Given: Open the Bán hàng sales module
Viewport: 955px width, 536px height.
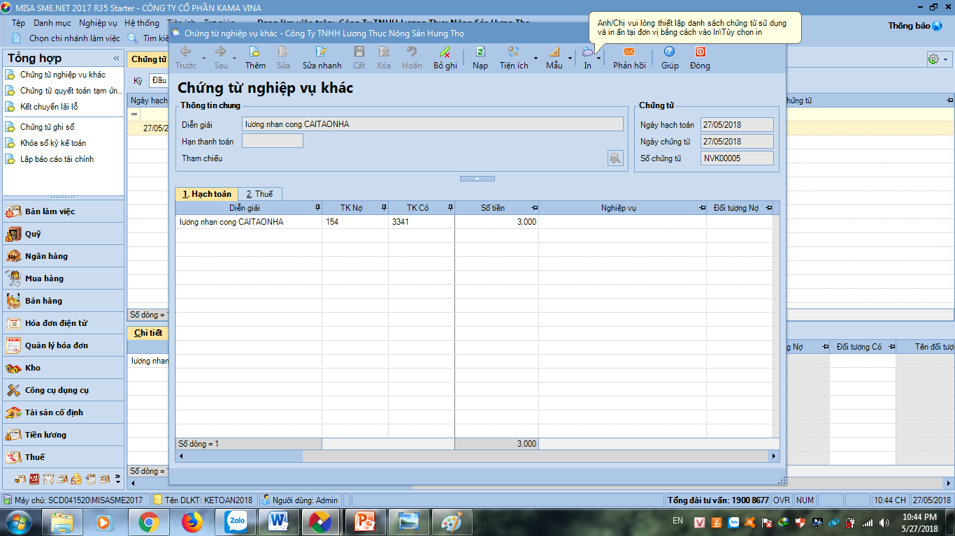Looking at the screenshot, I should click(64, 301).
